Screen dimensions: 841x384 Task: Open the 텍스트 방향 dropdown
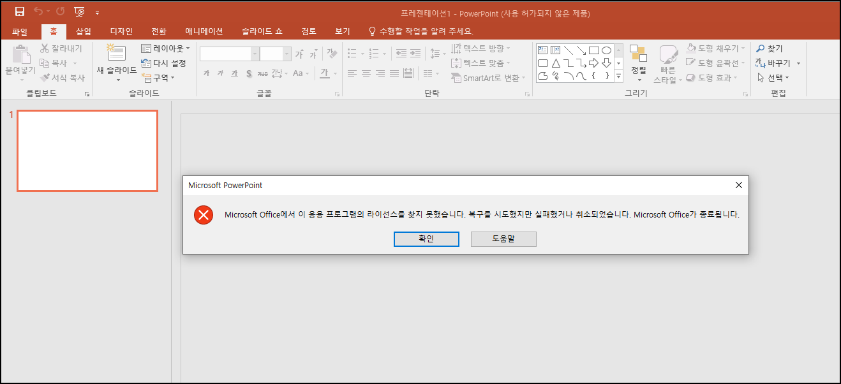(x=480, y=48)
